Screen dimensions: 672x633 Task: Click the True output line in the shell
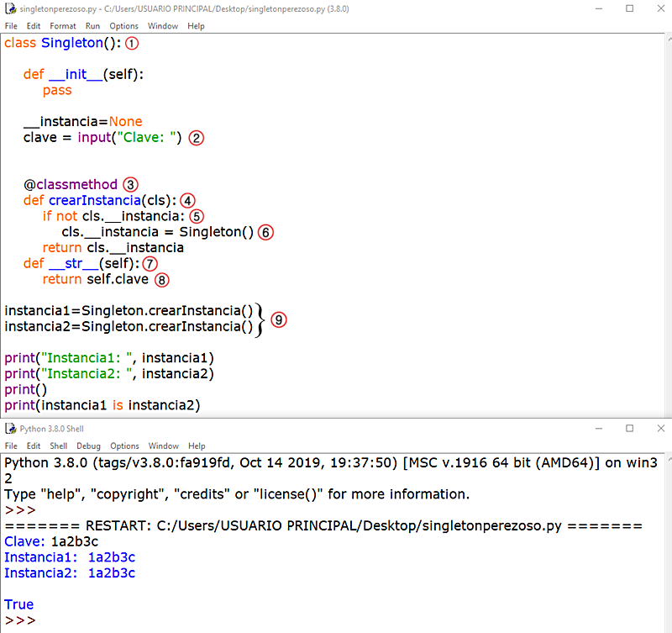tap(18, 604)
